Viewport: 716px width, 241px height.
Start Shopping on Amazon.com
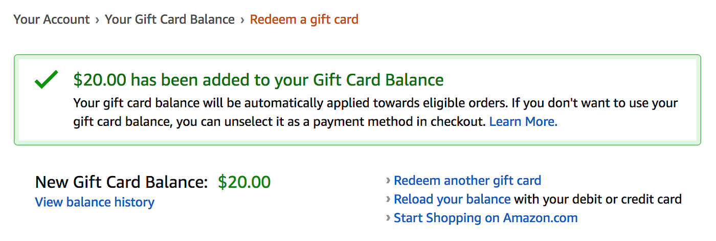pos(485,218)
